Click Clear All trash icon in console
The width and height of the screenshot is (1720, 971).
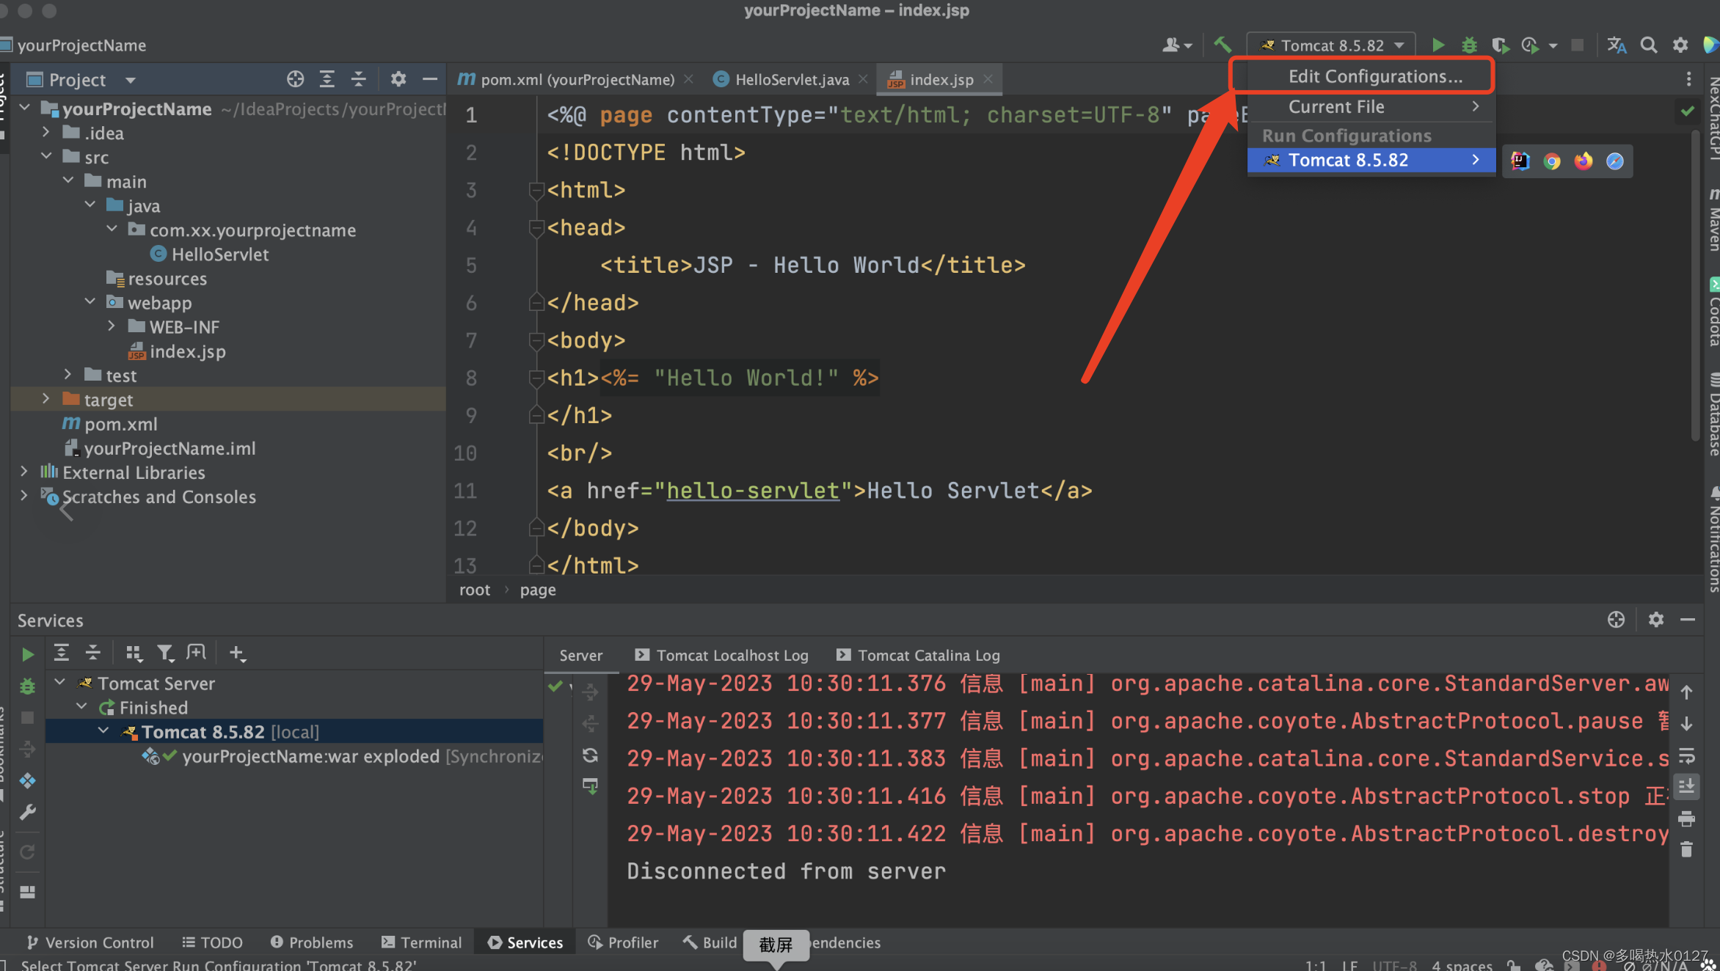click(x=1686, y=849)
